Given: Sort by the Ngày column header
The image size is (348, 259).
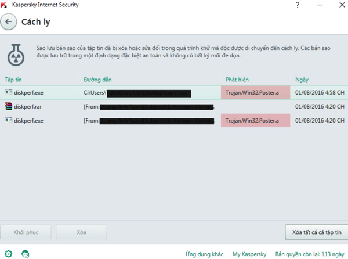Looking at the screenshot, I should click(302, 80).
